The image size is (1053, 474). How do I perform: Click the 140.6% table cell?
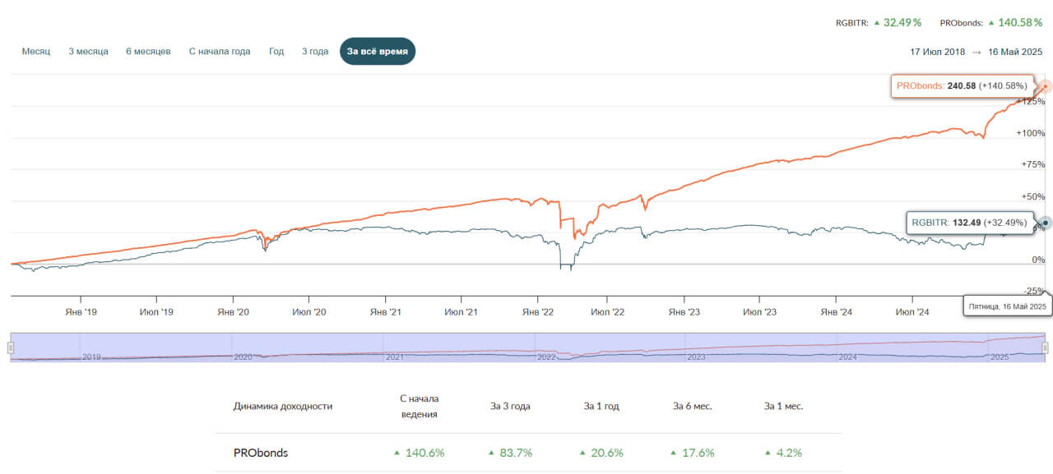pos(420,453)
